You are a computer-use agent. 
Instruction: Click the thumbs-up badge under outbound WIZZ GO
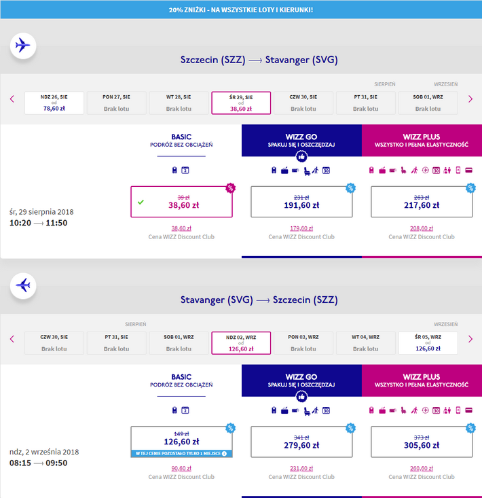301,156
